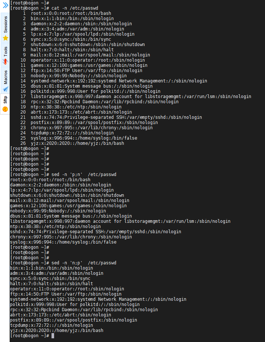This screenshot has width=265, height=342.
Task: Click unnumbered rpc line in 'n;p' output
Action: [84, 310]
